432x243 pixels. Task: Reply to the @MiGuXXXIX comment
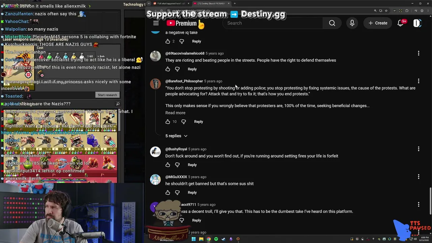[192, 192]
